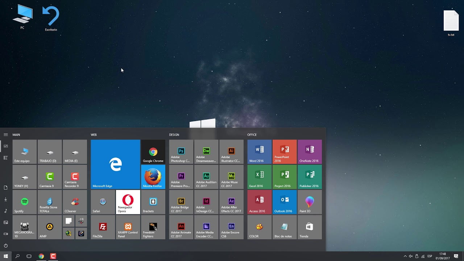
Task: Launch OneNote 2016 tile
Action: click(310, 152)
